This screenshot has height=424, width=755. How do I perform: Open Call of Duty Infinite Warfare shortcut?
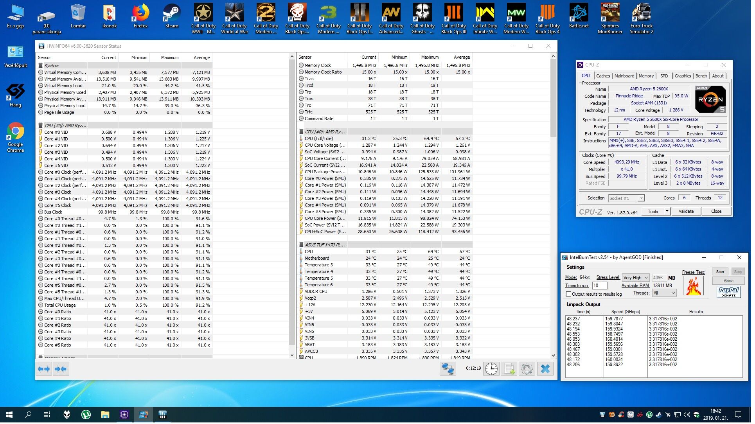[488, 19]
